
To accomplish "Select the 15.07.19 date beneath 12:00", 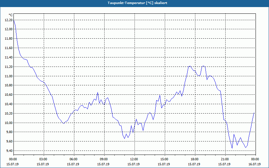I will point(133,164).
